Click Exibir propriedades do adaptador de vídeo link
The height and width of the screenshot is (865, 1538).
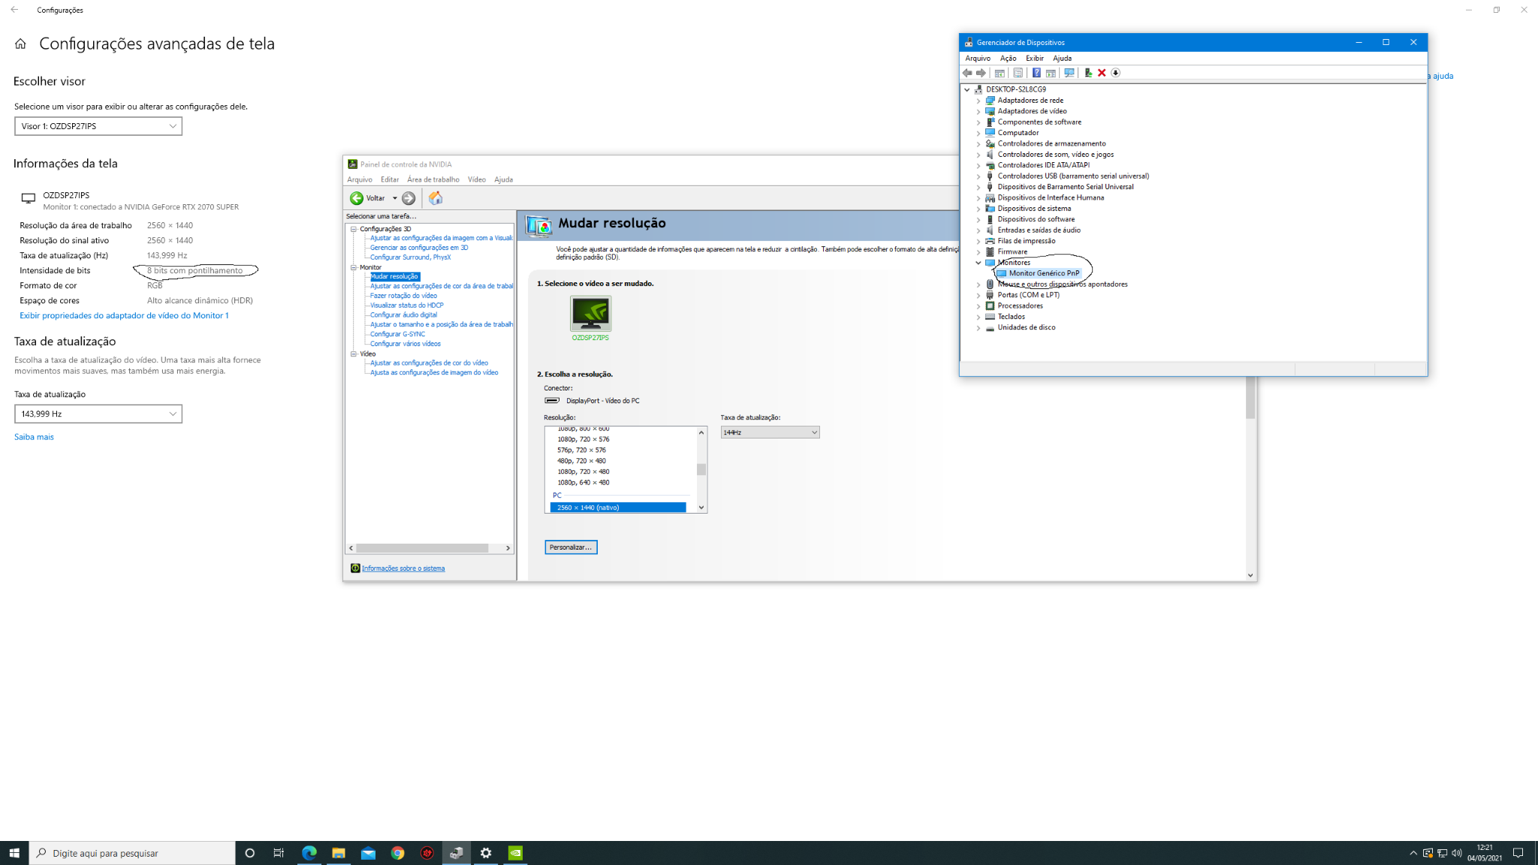[x=124, y=315]
